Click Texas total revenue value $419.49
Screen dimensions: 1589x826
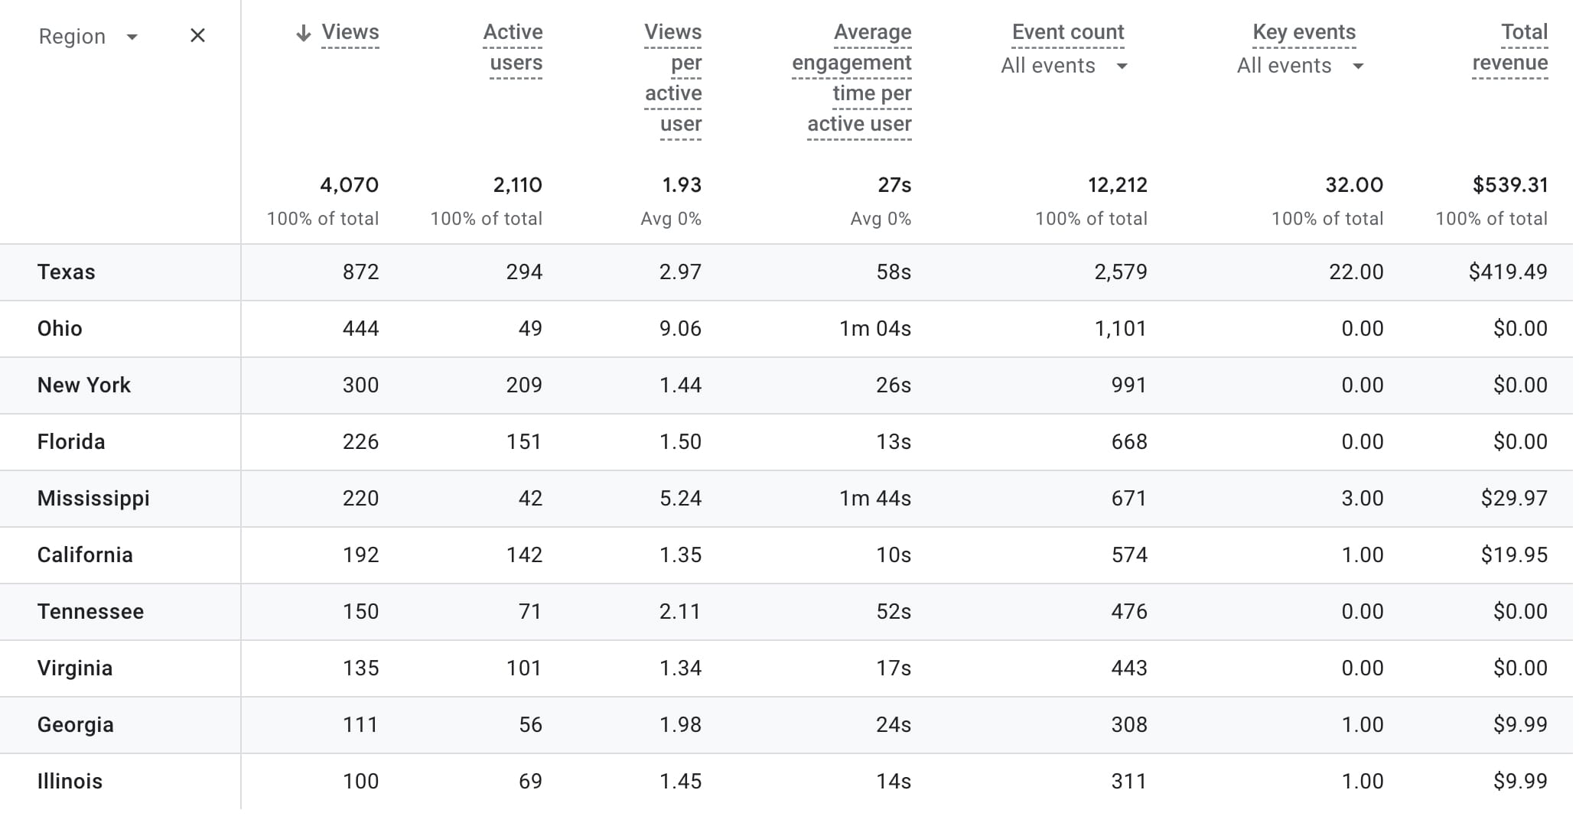pyautogui.click(x=1508, y=272)
